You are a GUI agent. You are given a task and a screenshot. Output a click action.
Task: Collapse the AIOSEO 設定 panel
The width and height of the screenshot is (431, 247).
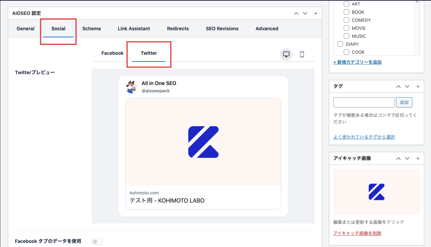pyautogui.click(x=315, y=13)
